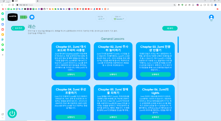Click the lessons list vertical scrollbar
This screenshot has height=121, width=221.
click(x=178, y=58)
